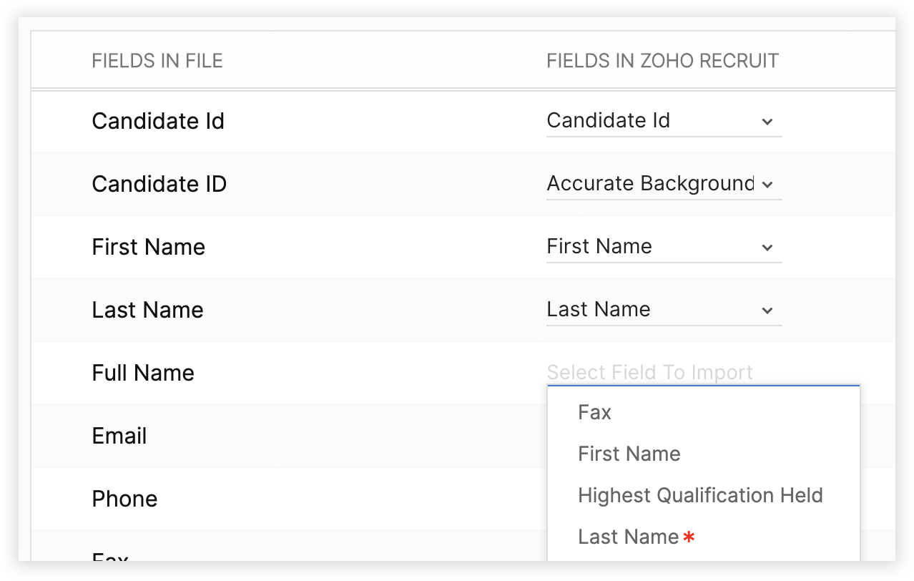Screen dimensions: 914x581
Task: Click the chevron arrow of First Name dropdown
Action: click(767, 248)
